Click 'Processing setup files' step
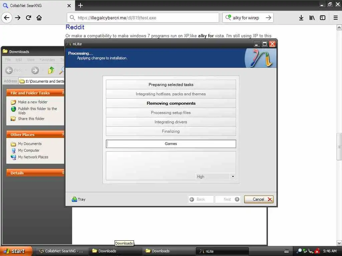Screen dimensions: 342x256 [x=171, y=113]
